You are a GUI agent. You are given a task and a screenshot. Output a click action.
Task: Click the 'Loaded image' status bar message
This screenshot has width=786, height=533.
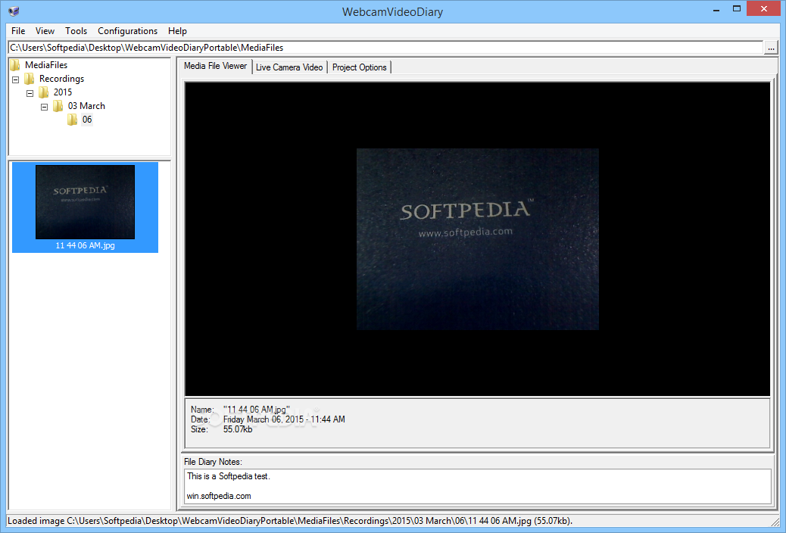(x=290, y=521)
